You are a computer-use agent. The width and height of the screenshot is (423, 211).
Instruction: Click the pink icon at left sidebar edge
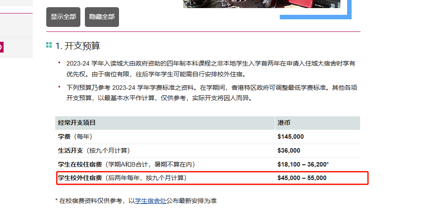click(1, 47)
